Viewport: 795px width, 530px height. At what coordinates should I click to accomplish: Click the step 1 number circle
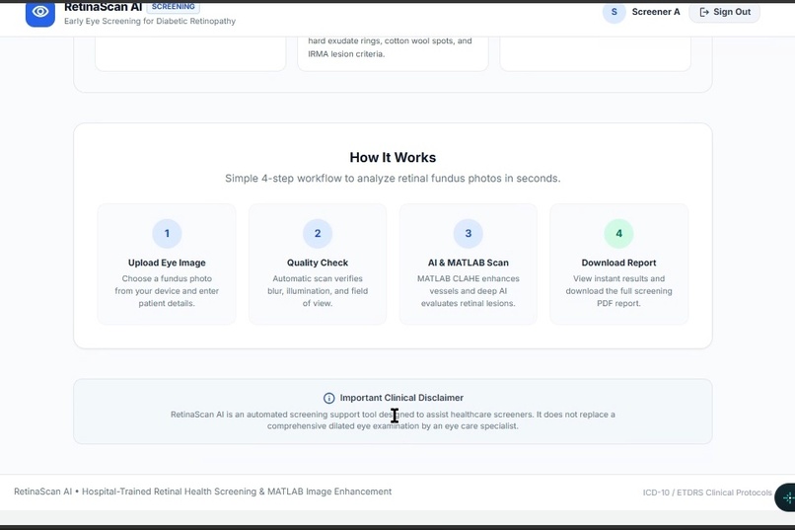[x=167, y=233]
